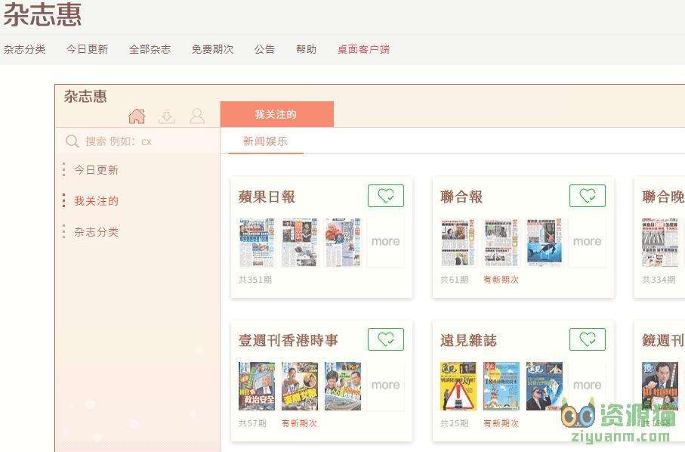Toggle follow heart for 聯合報
Screen dimensions: 685x452
(x=588, y=196)
